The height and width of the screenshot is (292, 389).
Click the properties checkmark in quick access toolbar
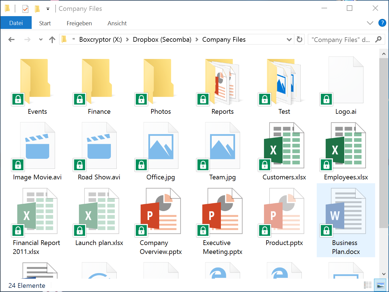pos(25,9)
